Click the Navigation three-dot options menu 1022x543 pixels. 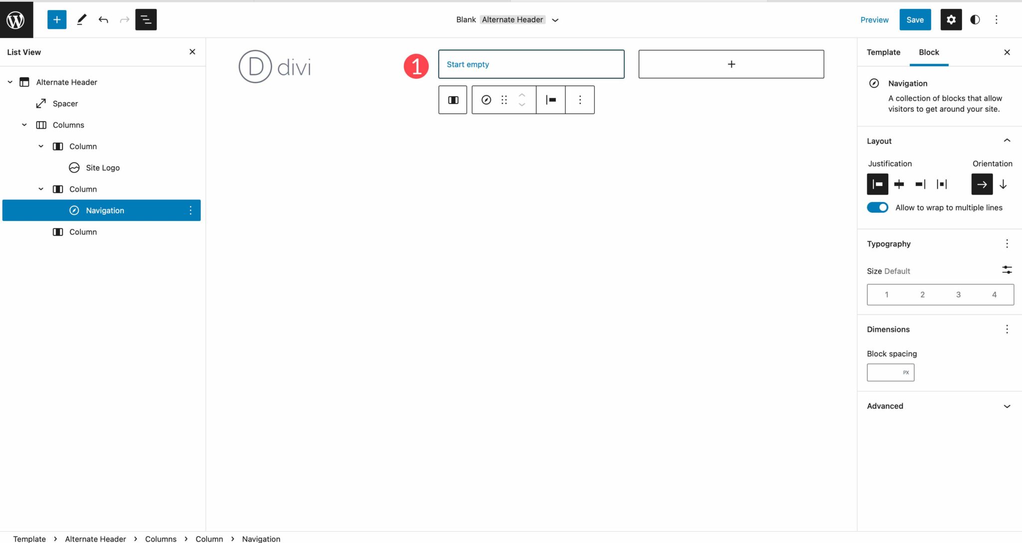pos(190,210)
